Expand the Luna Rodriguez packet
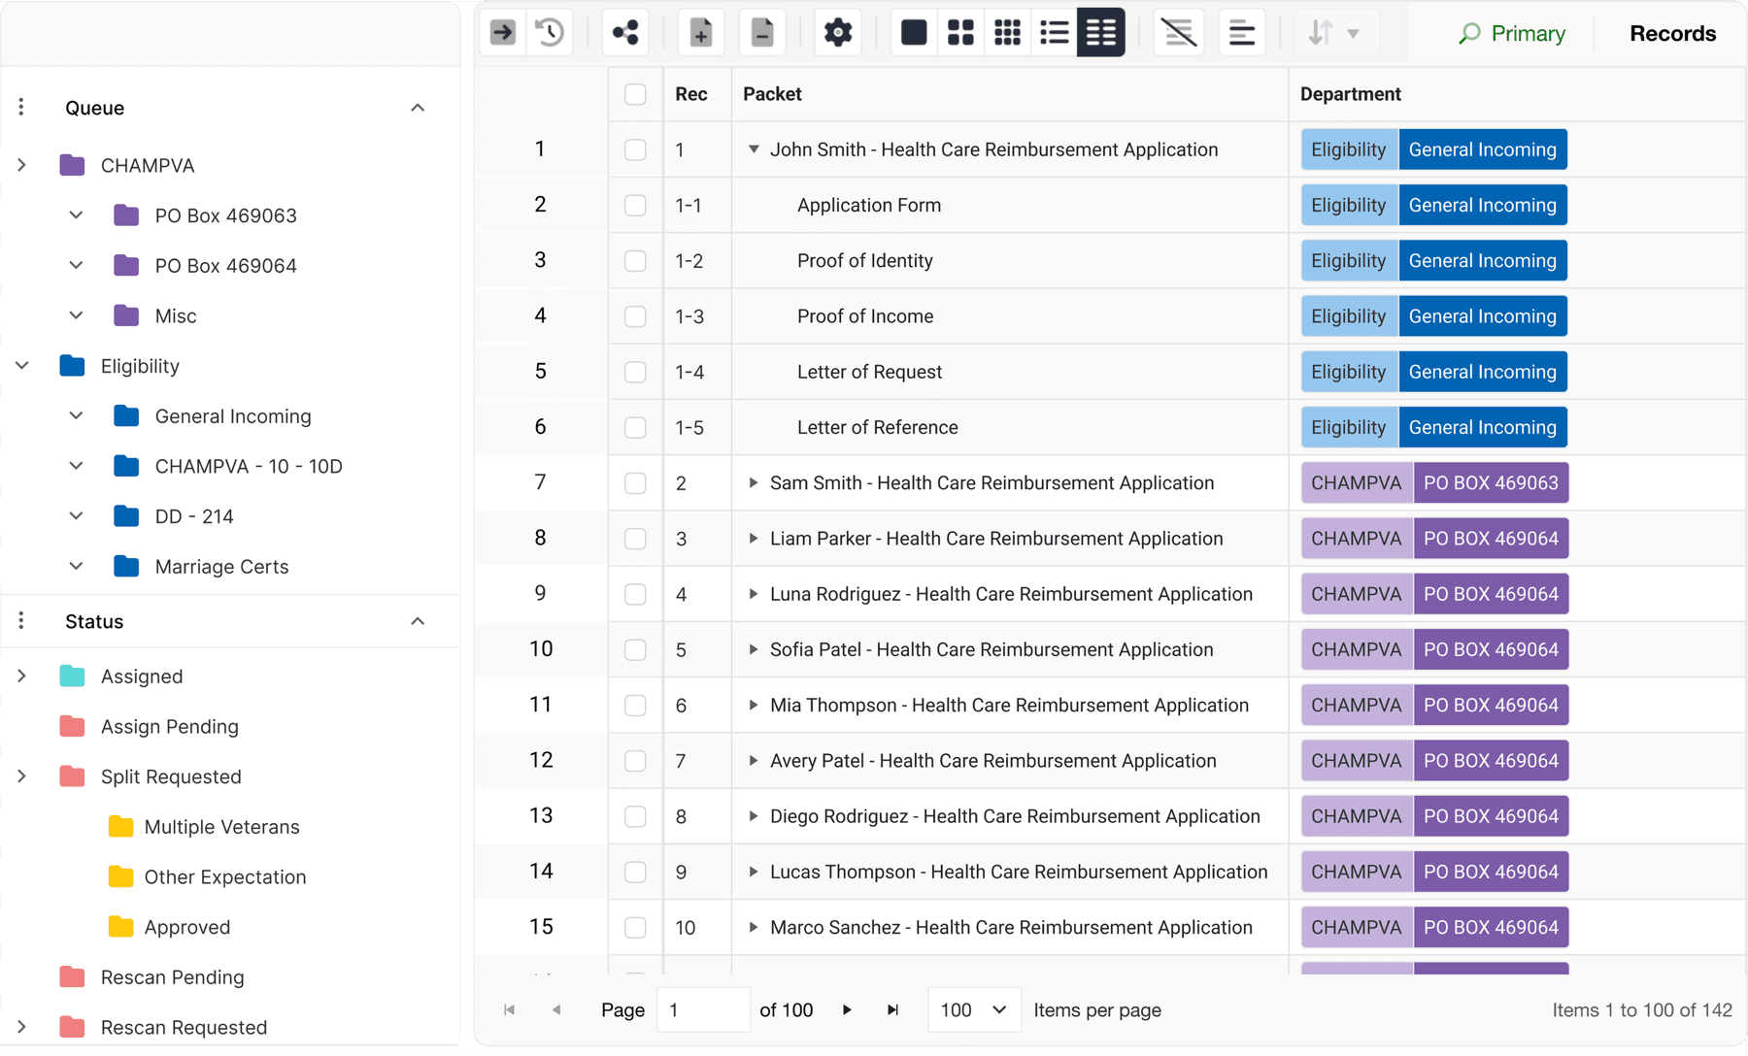The image size is (1748, 1056). [x=754, y=594]
